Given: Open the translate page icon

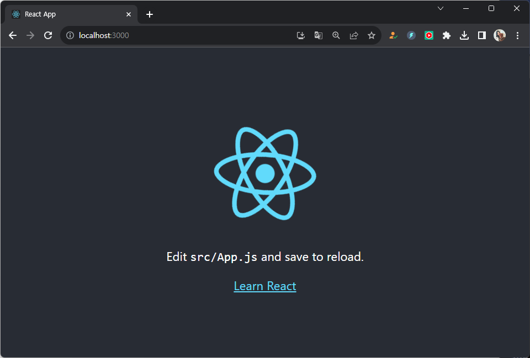Looking at the screenshot, I should (x=319, y=35).
